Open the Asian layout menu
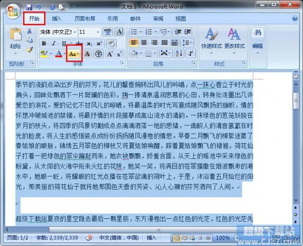The height and width of the screenshot is (246, 303). tap(165, 53)
